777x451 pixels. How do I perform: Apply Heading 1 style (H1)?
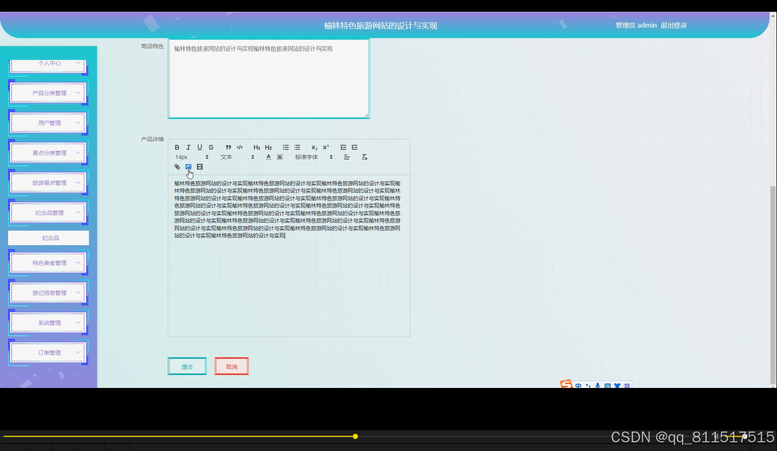[257, 148]
